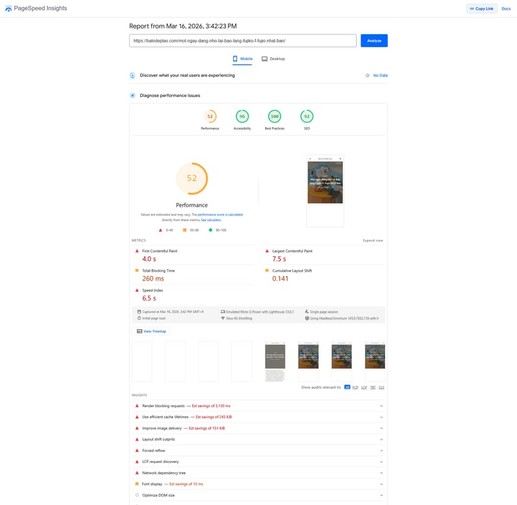Filter audits to show All
The image size is (517, 505).
(x=347, y=387)
